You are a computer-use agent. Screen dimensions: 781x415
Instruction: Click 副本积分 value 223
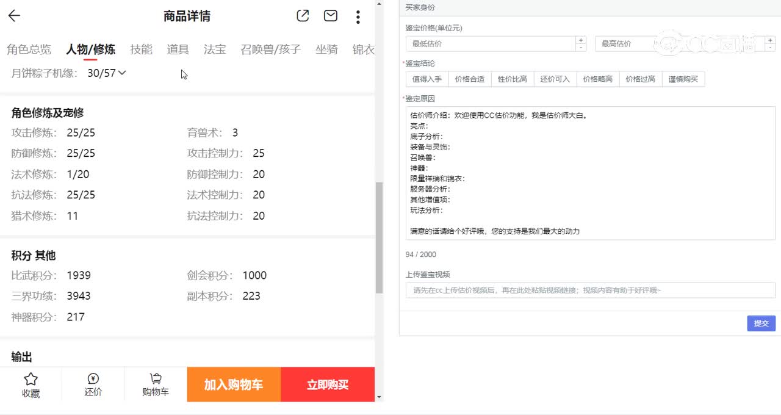tap(251, 296)
